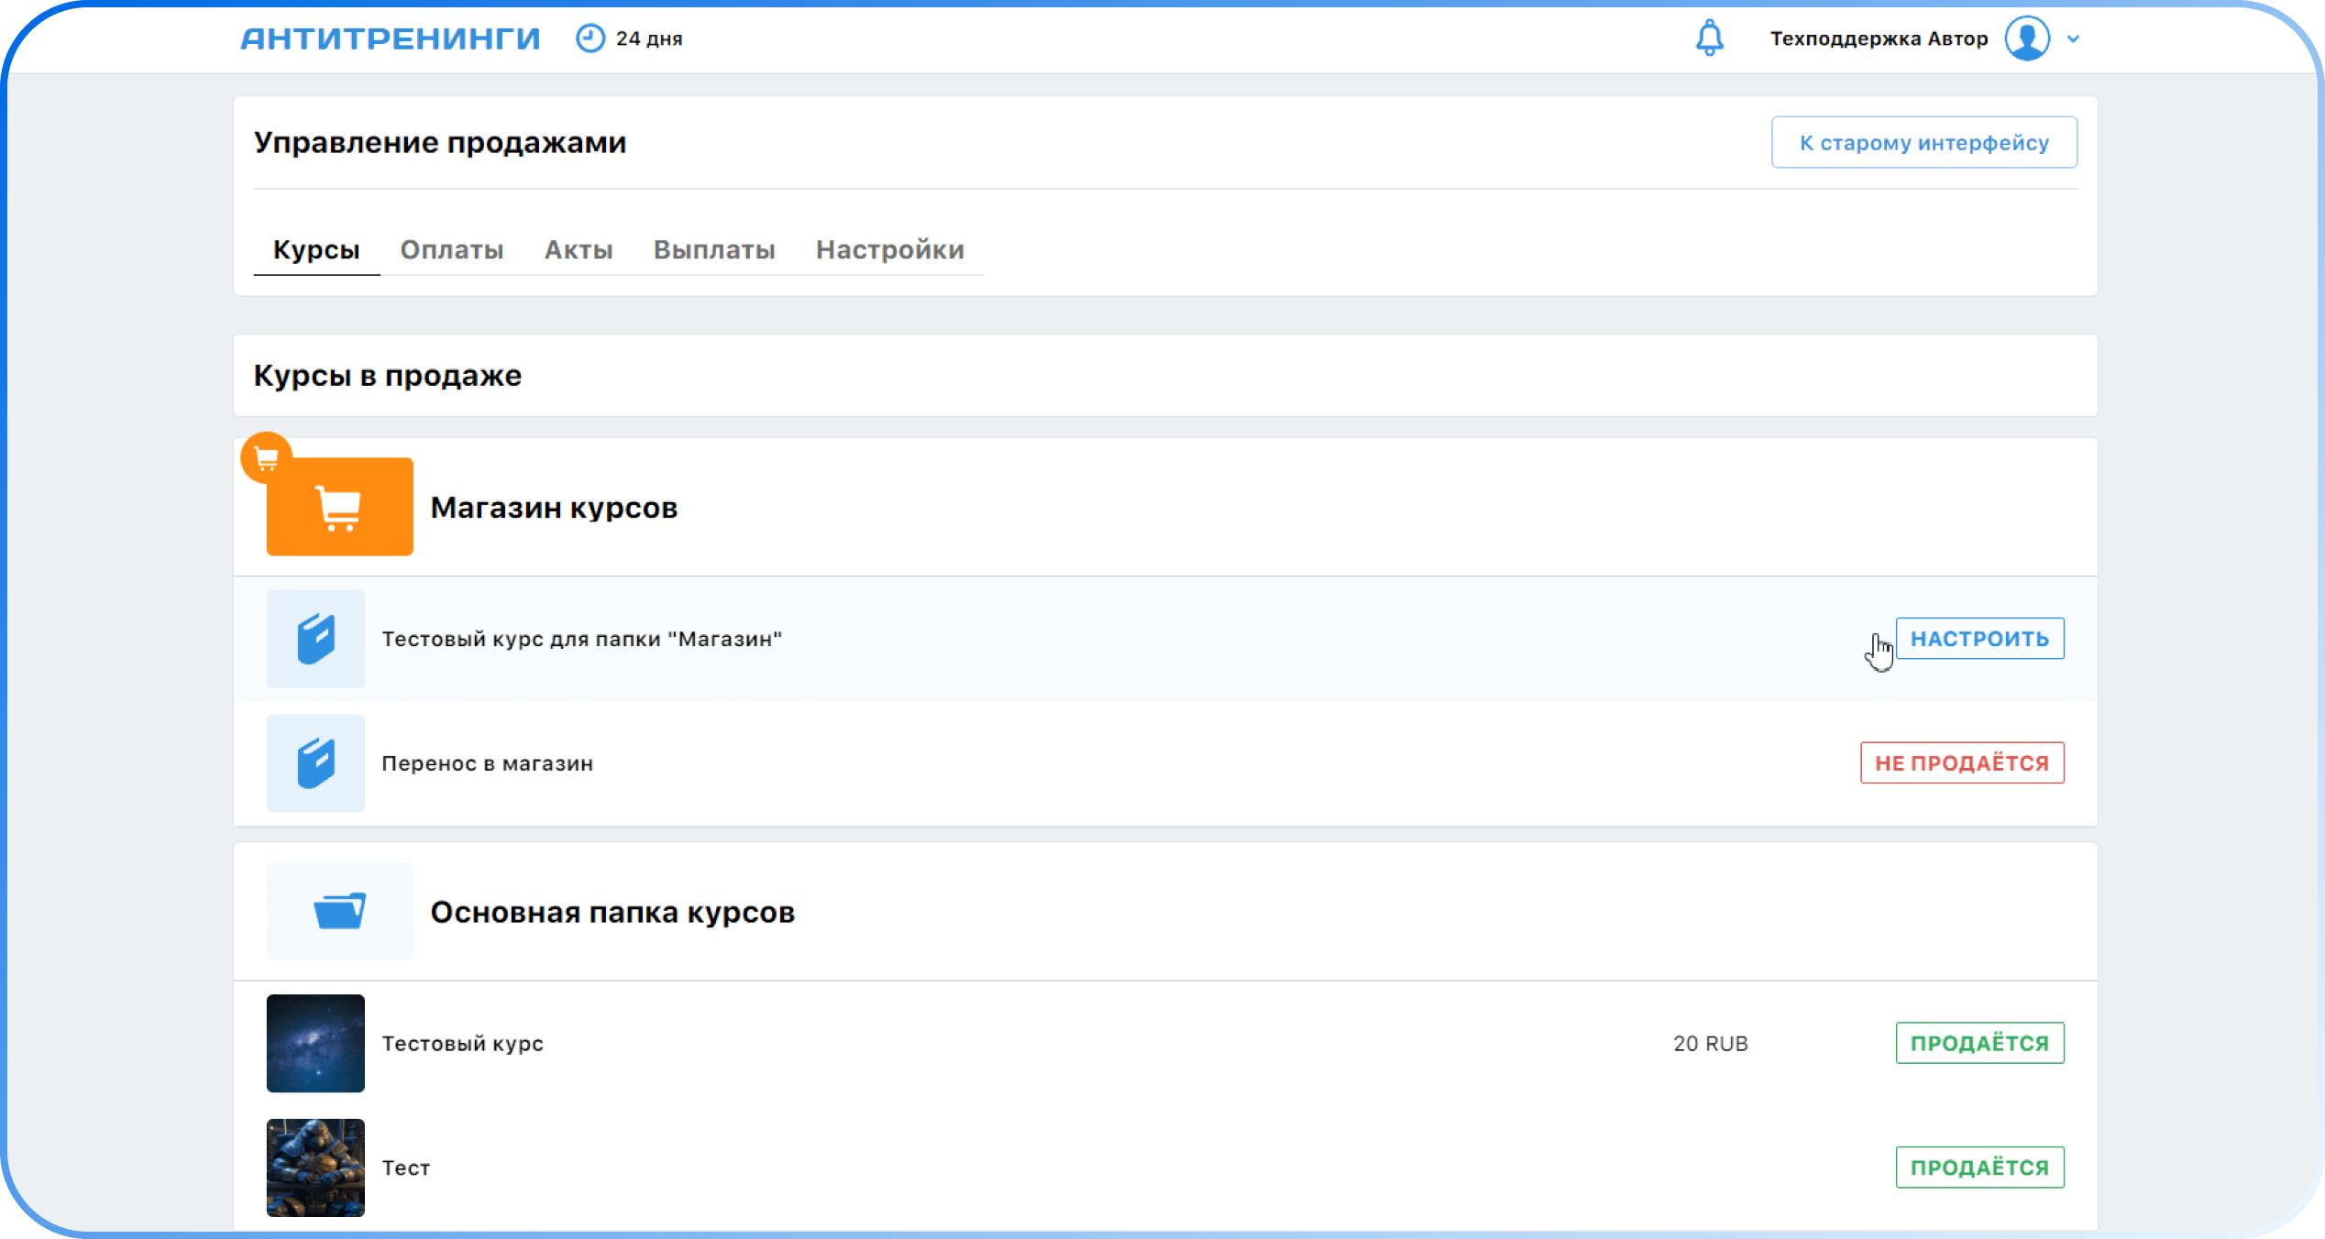
Task: Click the small round cart badge
Action: point(266,457)
